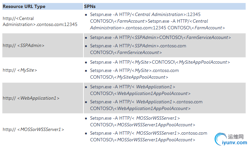Click 'CONTOSO\<MySiteAppPoolAccount>' on its own line
The width and height of the screenshot is (249, 148).
click(x=129, y=77)
